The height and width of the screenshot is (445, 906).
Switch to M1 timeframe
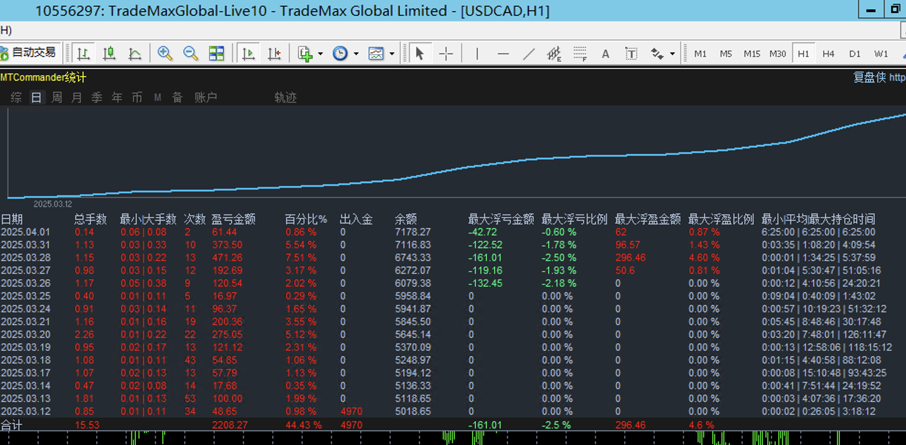point(700,54)
